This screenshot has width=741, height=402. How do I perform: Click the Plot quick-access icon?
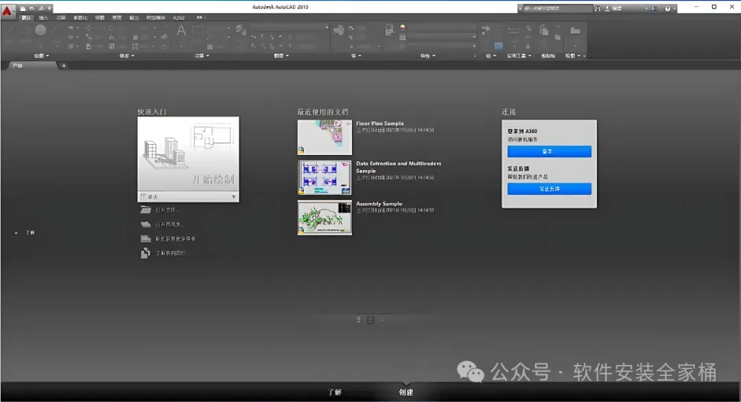point(41,8)
